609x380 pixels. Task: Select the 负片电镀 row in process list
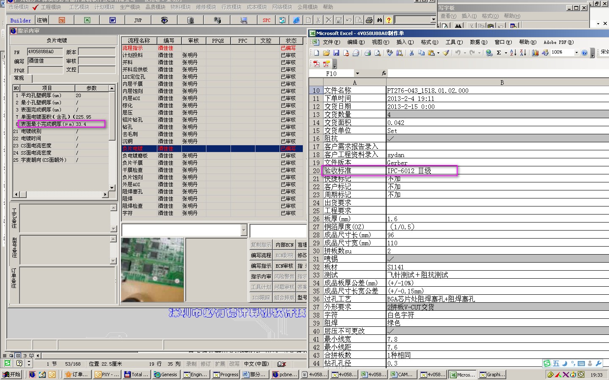click(x=212, y=149)
